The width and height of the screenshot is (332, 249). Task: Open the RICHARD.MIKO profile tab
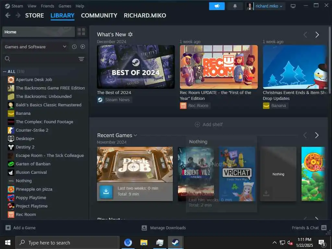coord(145,16)
